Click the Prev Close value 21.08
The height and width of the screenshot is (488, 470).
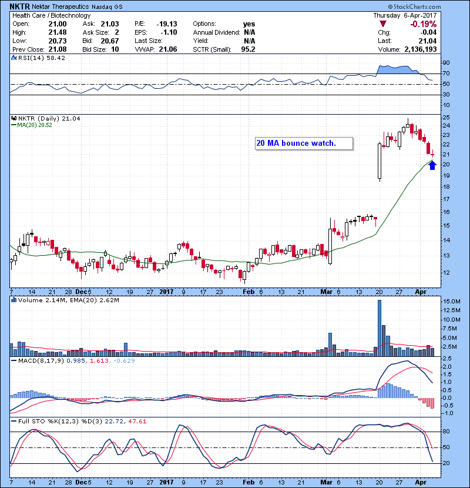click(x=57, y=49)
